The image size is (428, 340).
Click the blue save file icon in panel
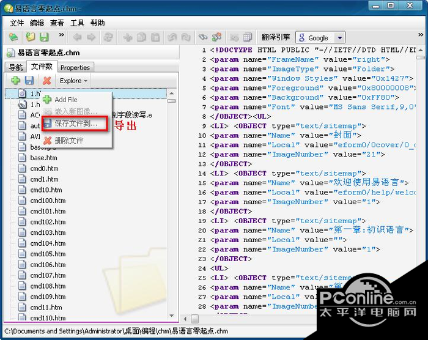(29, 81)
